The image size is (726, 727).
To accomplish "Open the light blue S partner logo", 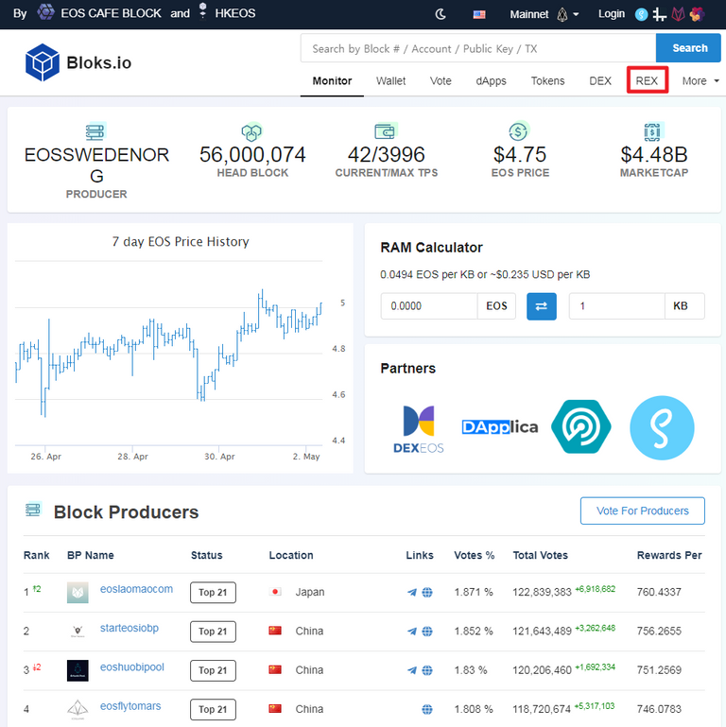I will [x=662, y=427].
